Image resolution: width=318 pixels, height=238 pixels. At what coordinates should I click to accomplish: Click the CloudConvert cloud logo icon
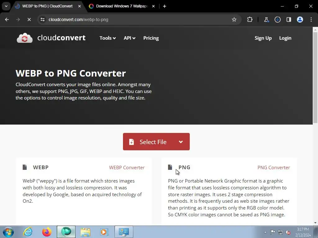click(x=25, y=38)
